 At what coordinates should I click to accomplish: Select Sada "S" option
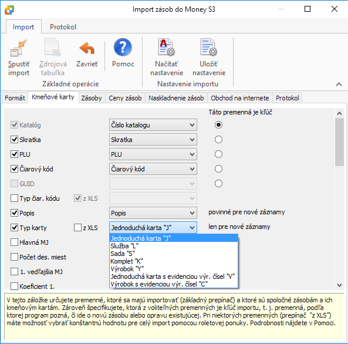174,254
